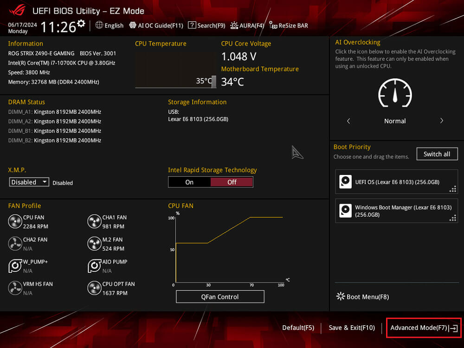Click the 11:26 clock display

[x=58, y=27]
